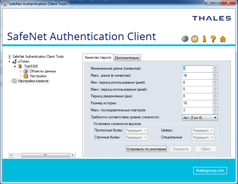Click the Размер истории field showing 10
The height and width of the screenshot is (184, 238).
[197, 103]
